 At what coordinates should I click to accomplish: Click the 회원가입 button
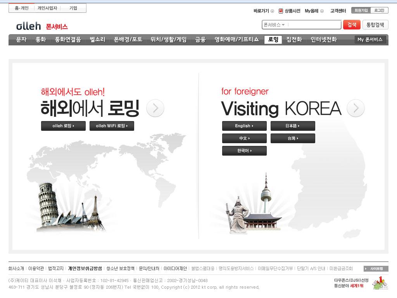361,10
